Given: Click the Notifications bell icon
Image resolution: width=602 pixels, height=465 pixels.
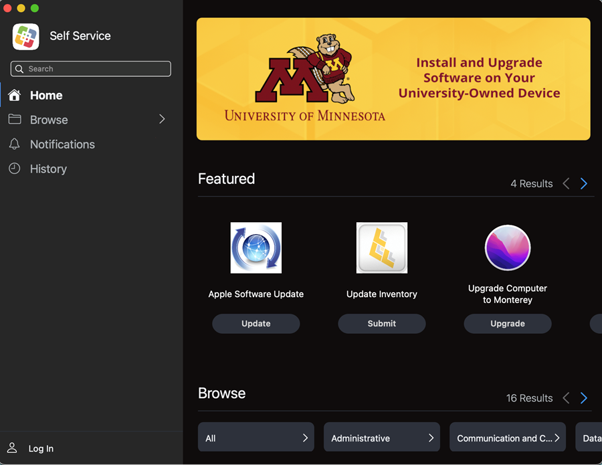Looking at the screenshot, I should 15,144.
